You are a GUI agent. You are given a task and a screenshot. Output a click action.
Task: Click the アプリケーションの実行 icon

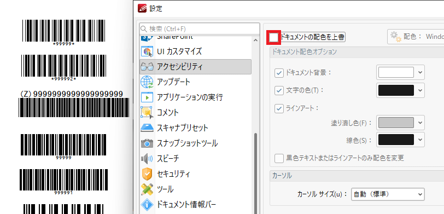pyautogui.click(x=147, y=97)
